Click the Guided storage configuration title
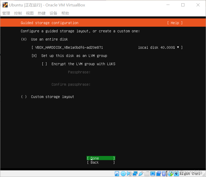This screenshot has height=177, width=206. coord(50,23)
